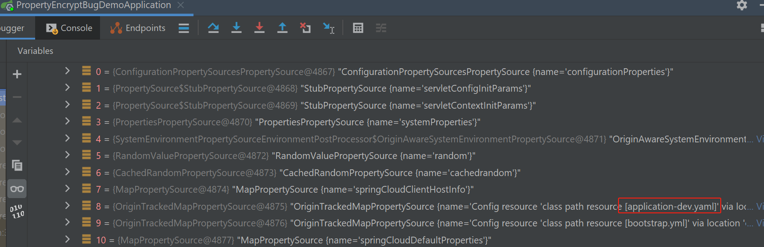Click the duplicate watch copy icon
This screenshot has height=247, width=764.
point(17,165)
